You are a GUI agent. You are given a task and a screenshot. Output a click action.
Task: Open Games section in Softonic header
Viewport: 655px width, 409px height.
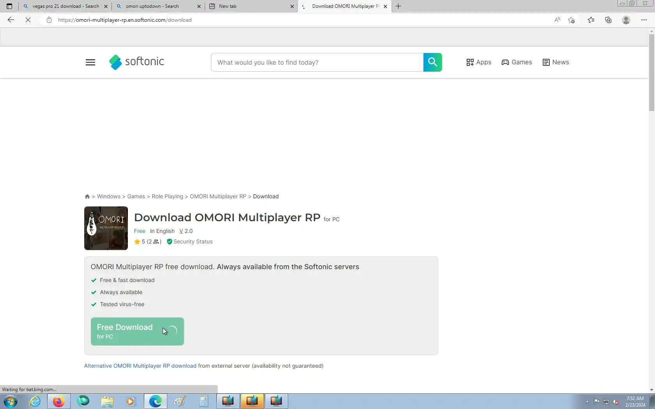point(517,62)
